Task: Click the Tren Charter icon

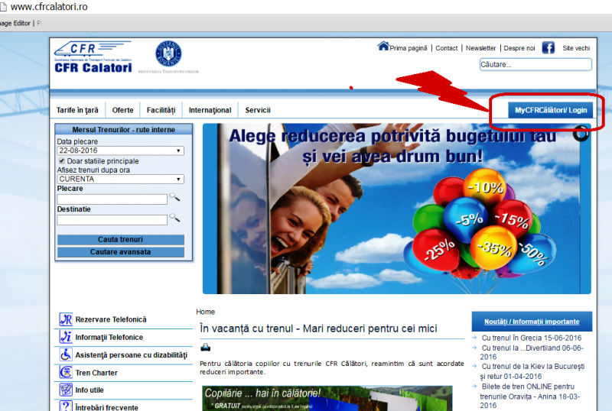Action: pos(67,373)
